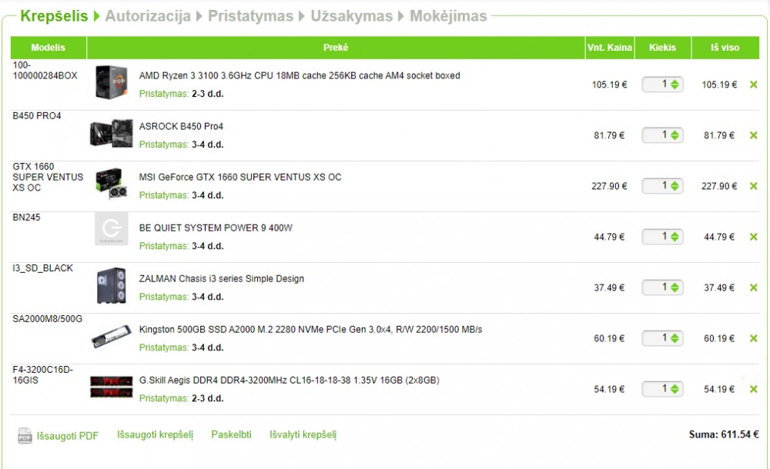Screen dimensions: 770x469
Task: Click the PDF icon next to Išsaugoti PDF
Action: (x=25, y=436)
